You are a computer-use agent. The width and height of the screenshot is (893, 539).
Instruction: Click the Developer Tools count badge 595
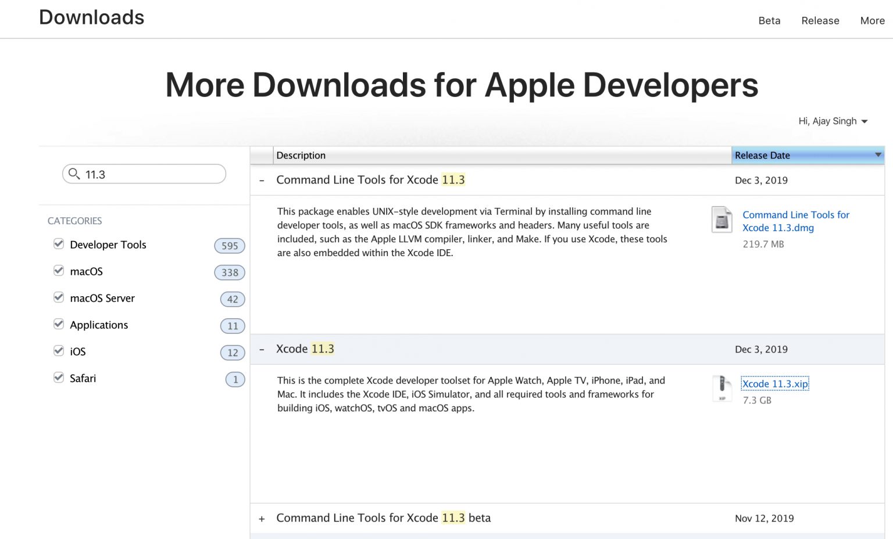[229, 246]
